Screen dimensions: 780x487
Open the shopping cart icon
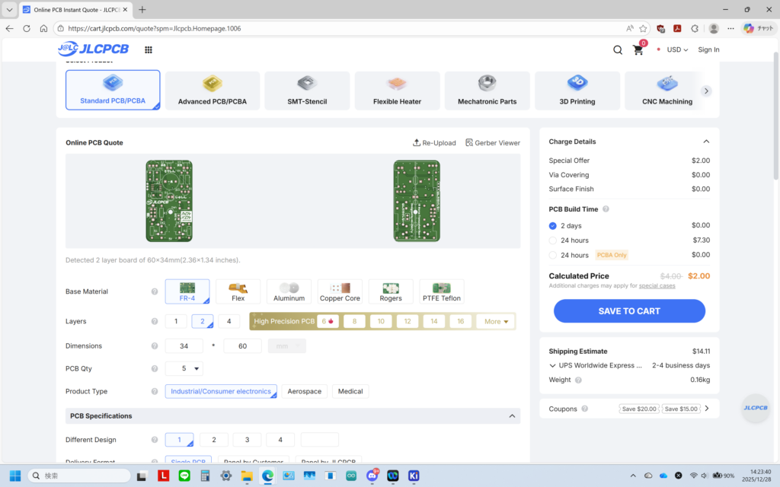(x=638, y=50)
